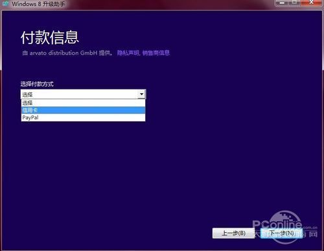Click the Windows 8 升级助手 title bar icon
The height and width of the screenshot is (251, 324).
tap(5, 3)
